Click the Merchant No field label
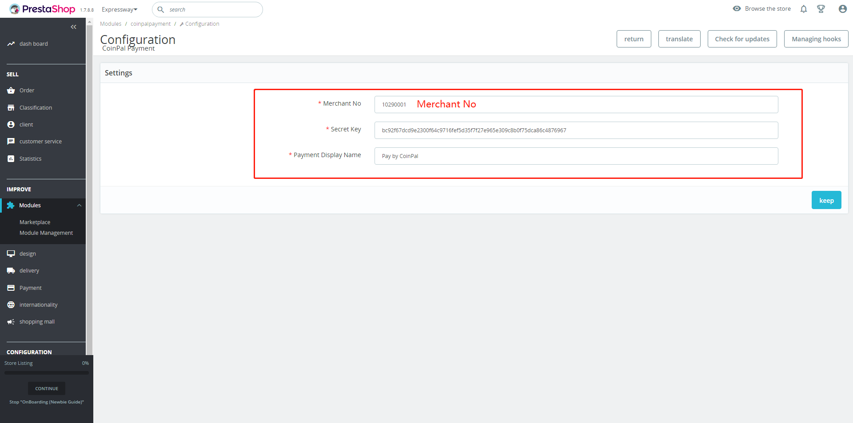The width and height of the screenshot is (853, 423). click(x=342, y=103)
